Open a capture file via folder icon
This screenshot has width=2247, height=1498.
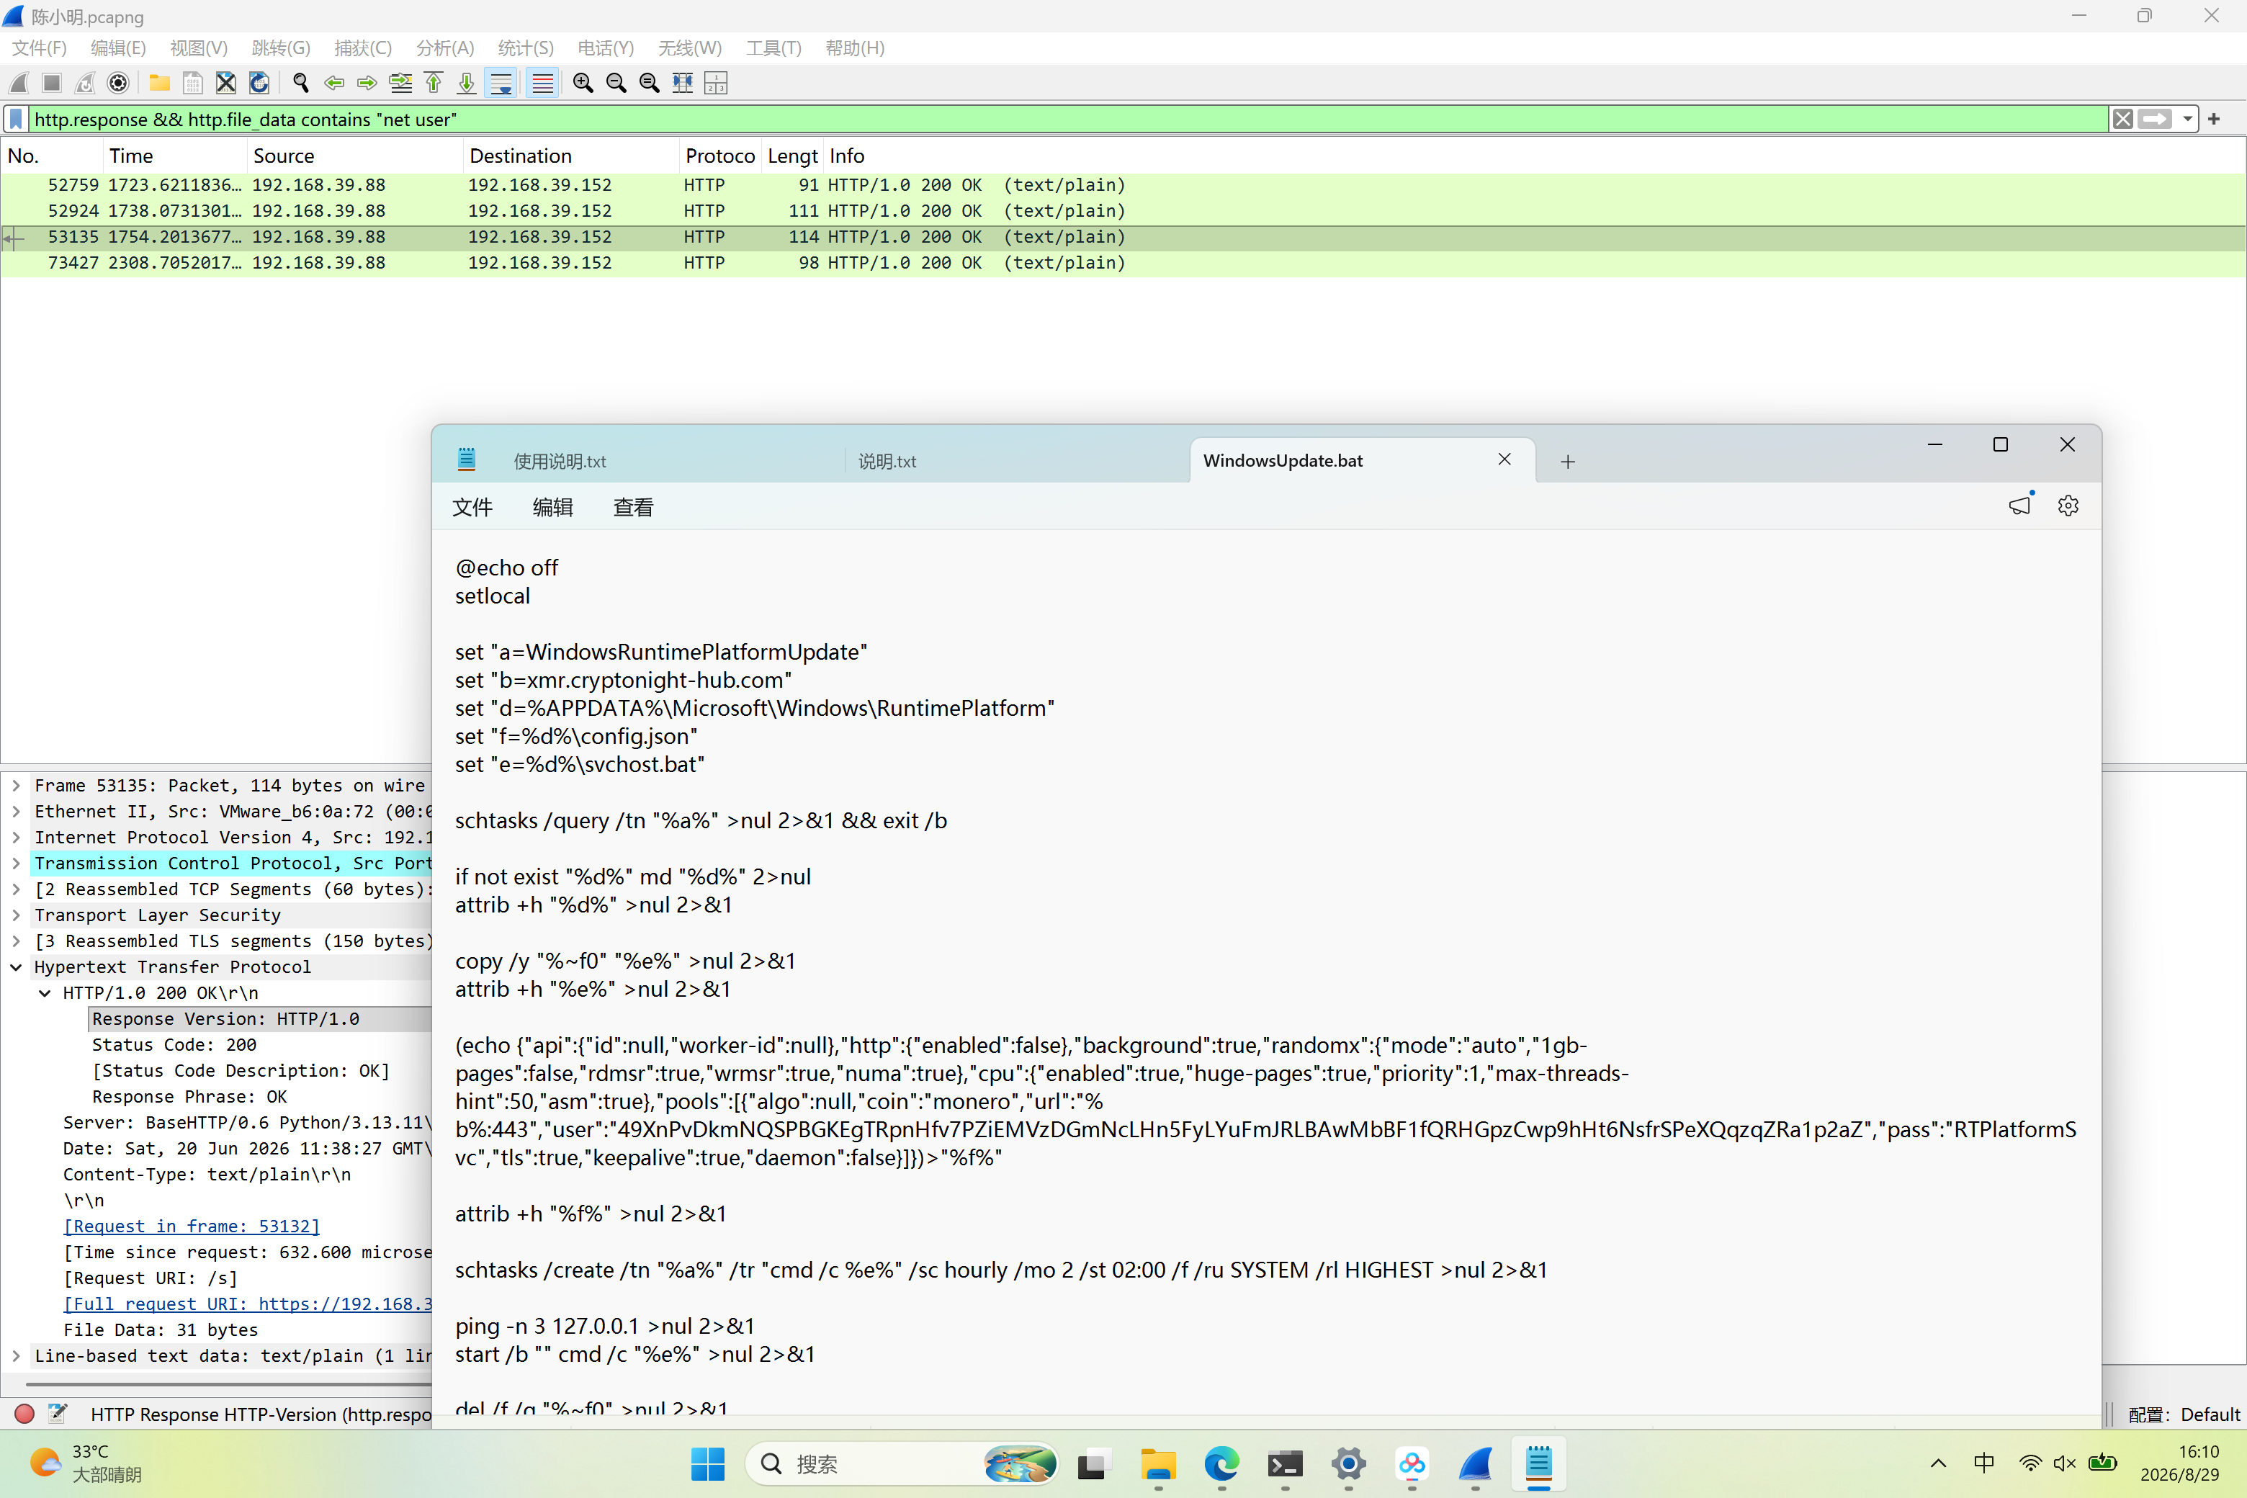coord(160,83)
